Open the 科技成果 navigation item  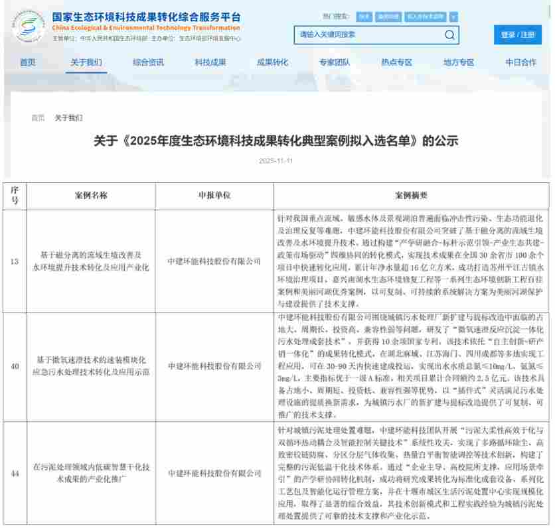(210, 62)
